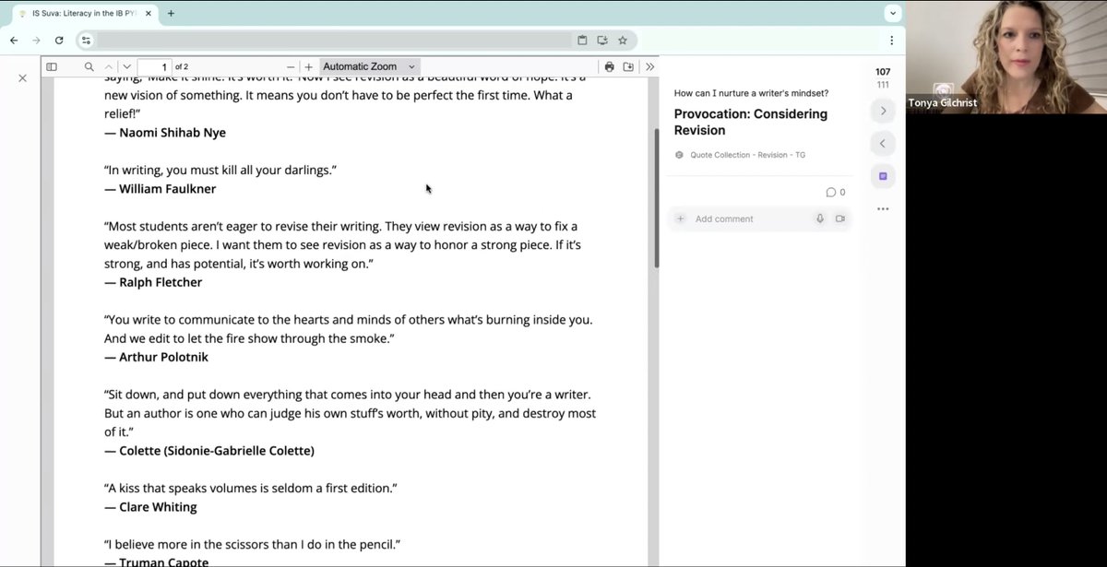1107x567 pixels.
Task: Close the document viewer with X
Action: point(22,78)
